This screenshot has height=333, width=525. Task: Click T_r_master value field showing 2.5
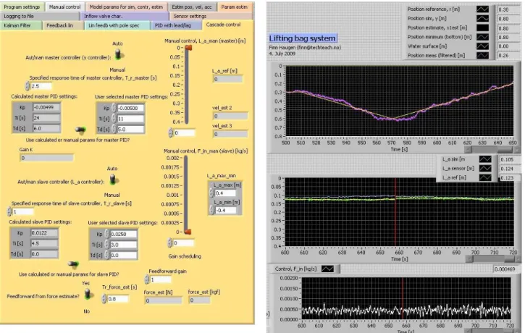(x=41, y=86)
